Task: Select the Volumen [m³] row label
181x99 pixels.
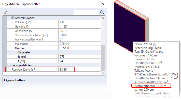Action: point(23,22)
